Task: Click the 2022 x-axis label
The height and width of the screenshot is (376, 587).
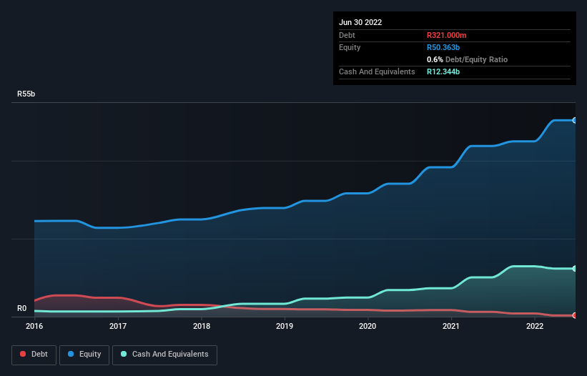Action: coord(535,326)
